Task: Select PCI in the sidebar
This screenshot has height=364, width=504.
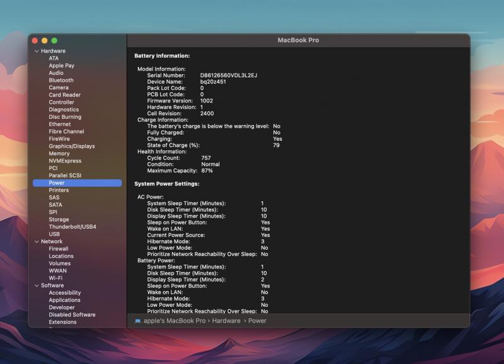Action: pyautogui.click(x=53, y=168)
